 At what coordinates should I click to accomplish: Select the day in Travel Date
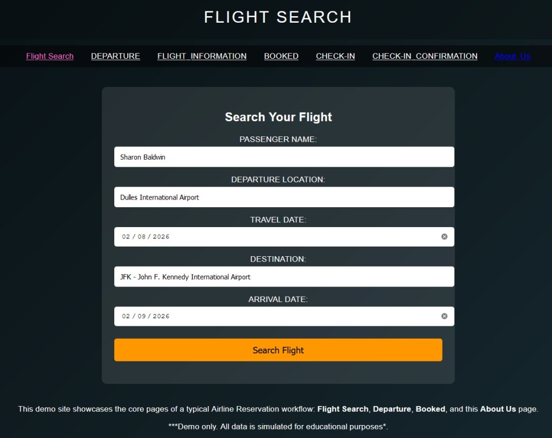point(142,237)
